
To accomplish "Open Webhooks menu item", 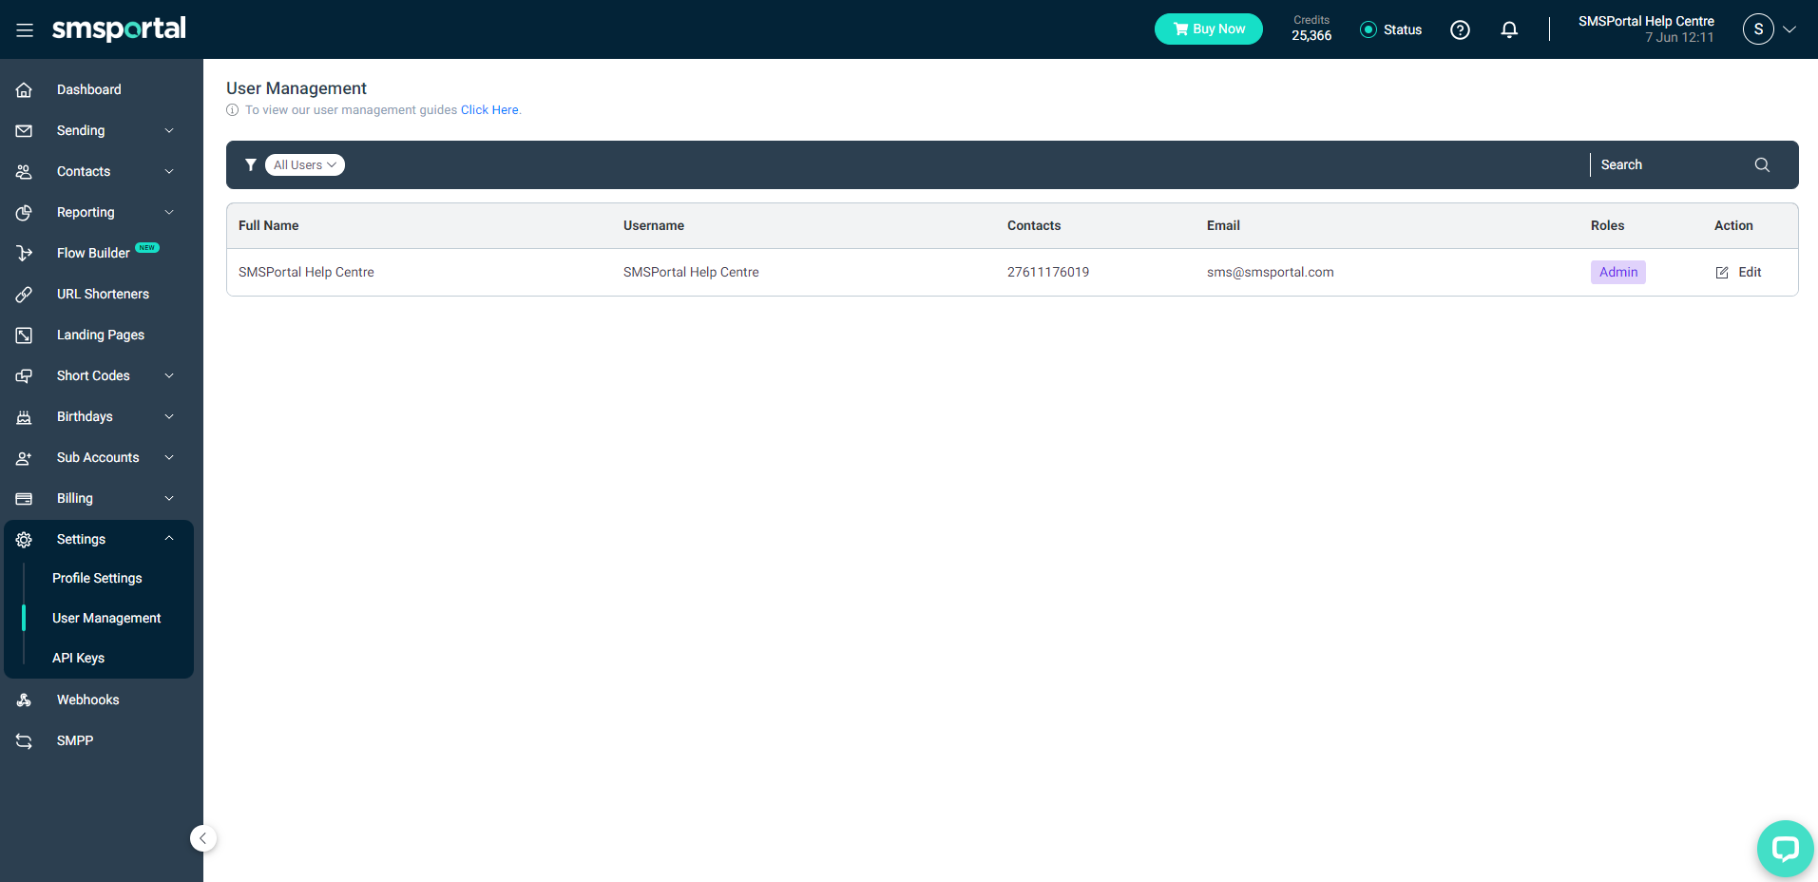I will coord(87,700).
